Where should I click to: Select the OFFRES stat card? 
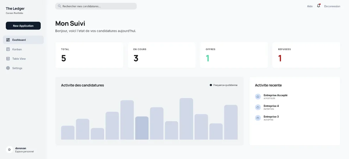click(234, 55)
